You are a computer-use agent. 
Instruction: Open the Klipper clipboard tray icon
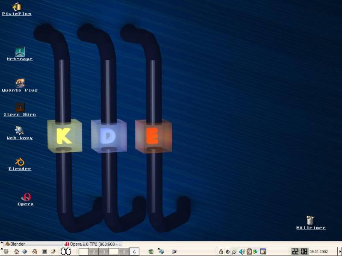(249, 251)
